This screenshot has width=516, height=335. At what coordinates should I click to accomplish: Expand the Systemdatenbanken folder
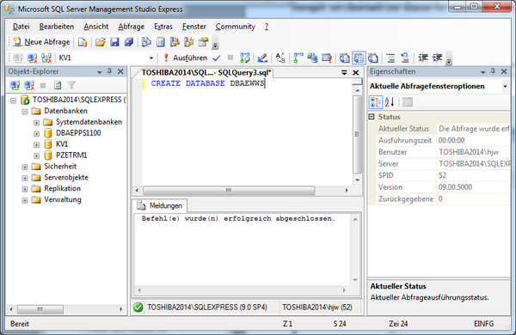tap(36, 123)
